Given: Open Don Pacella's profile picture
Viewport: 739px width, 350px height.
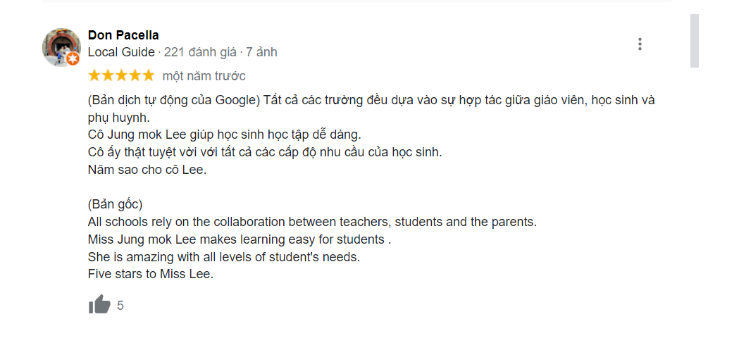Looking at the screenshot, I should point(61,47).
